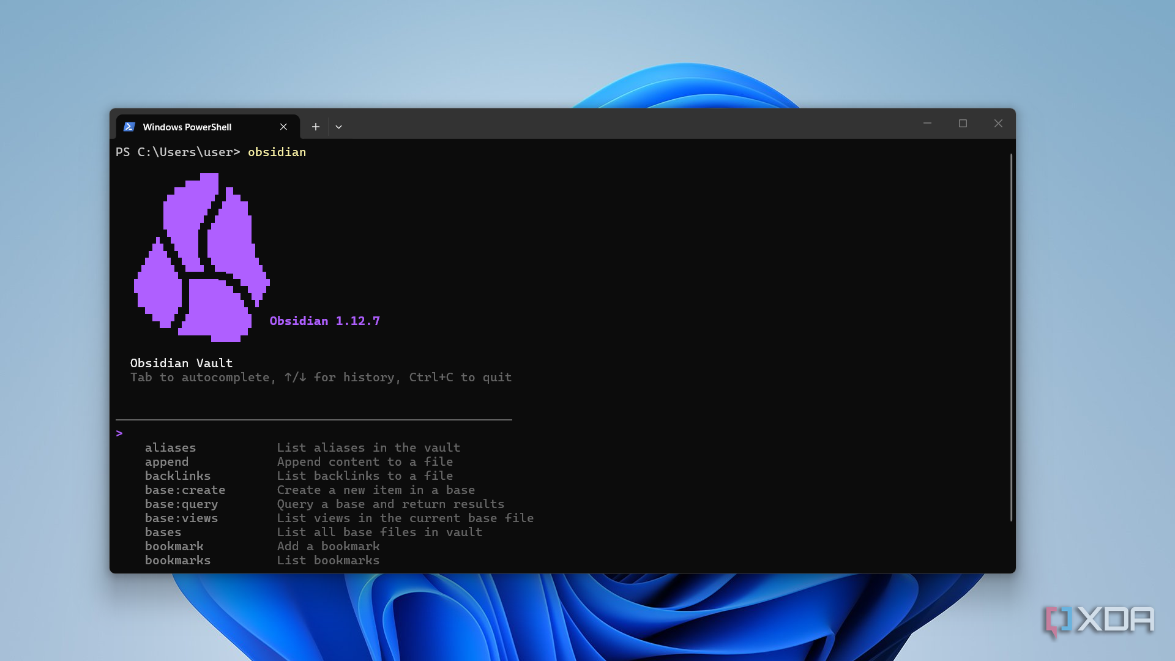Click the 'base:query' command entry
1175x661 pixels.
[181, 504]
